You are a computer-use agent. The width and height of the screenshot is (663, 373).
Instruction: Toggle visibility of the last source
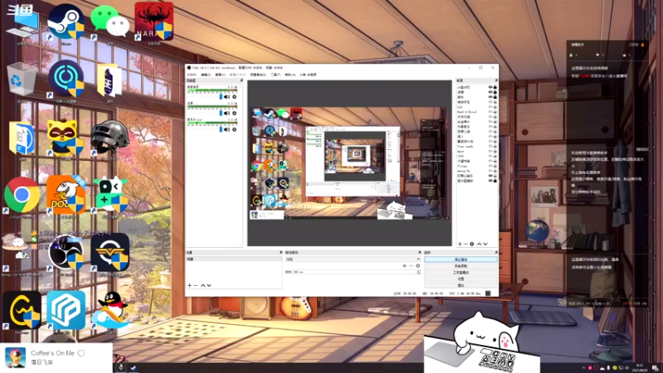491,181
